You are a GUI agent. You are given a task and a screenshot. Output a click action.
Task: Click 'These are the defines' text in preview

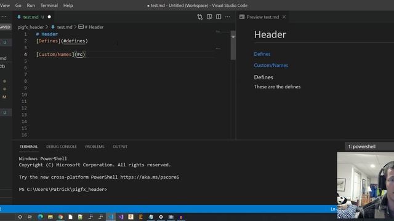(x=277, y=87)
